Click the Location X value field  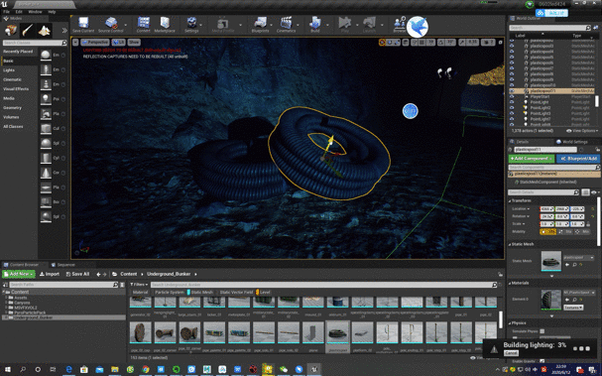[x=546, y=209]
